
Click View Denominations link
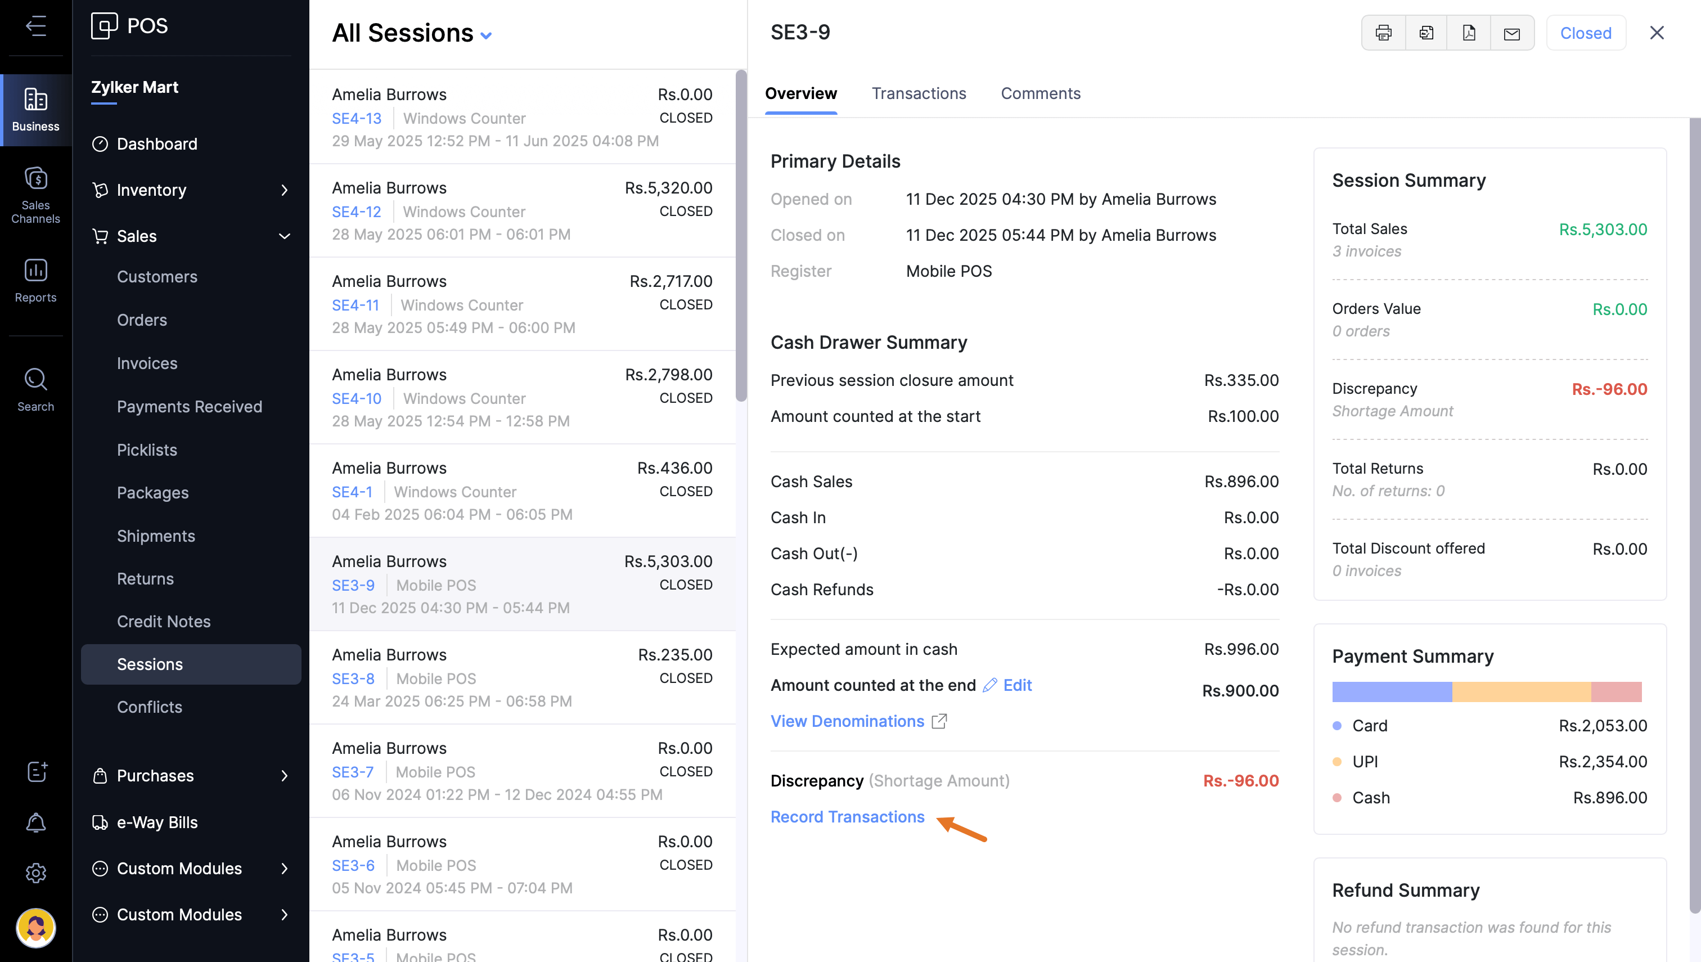tap(847, 721)
